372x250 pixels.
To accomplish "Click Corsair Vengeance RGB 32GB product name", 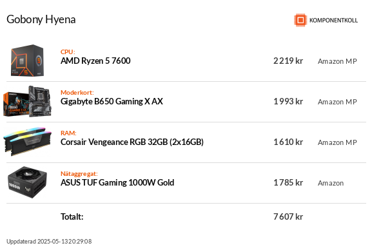I will [132, 142].
